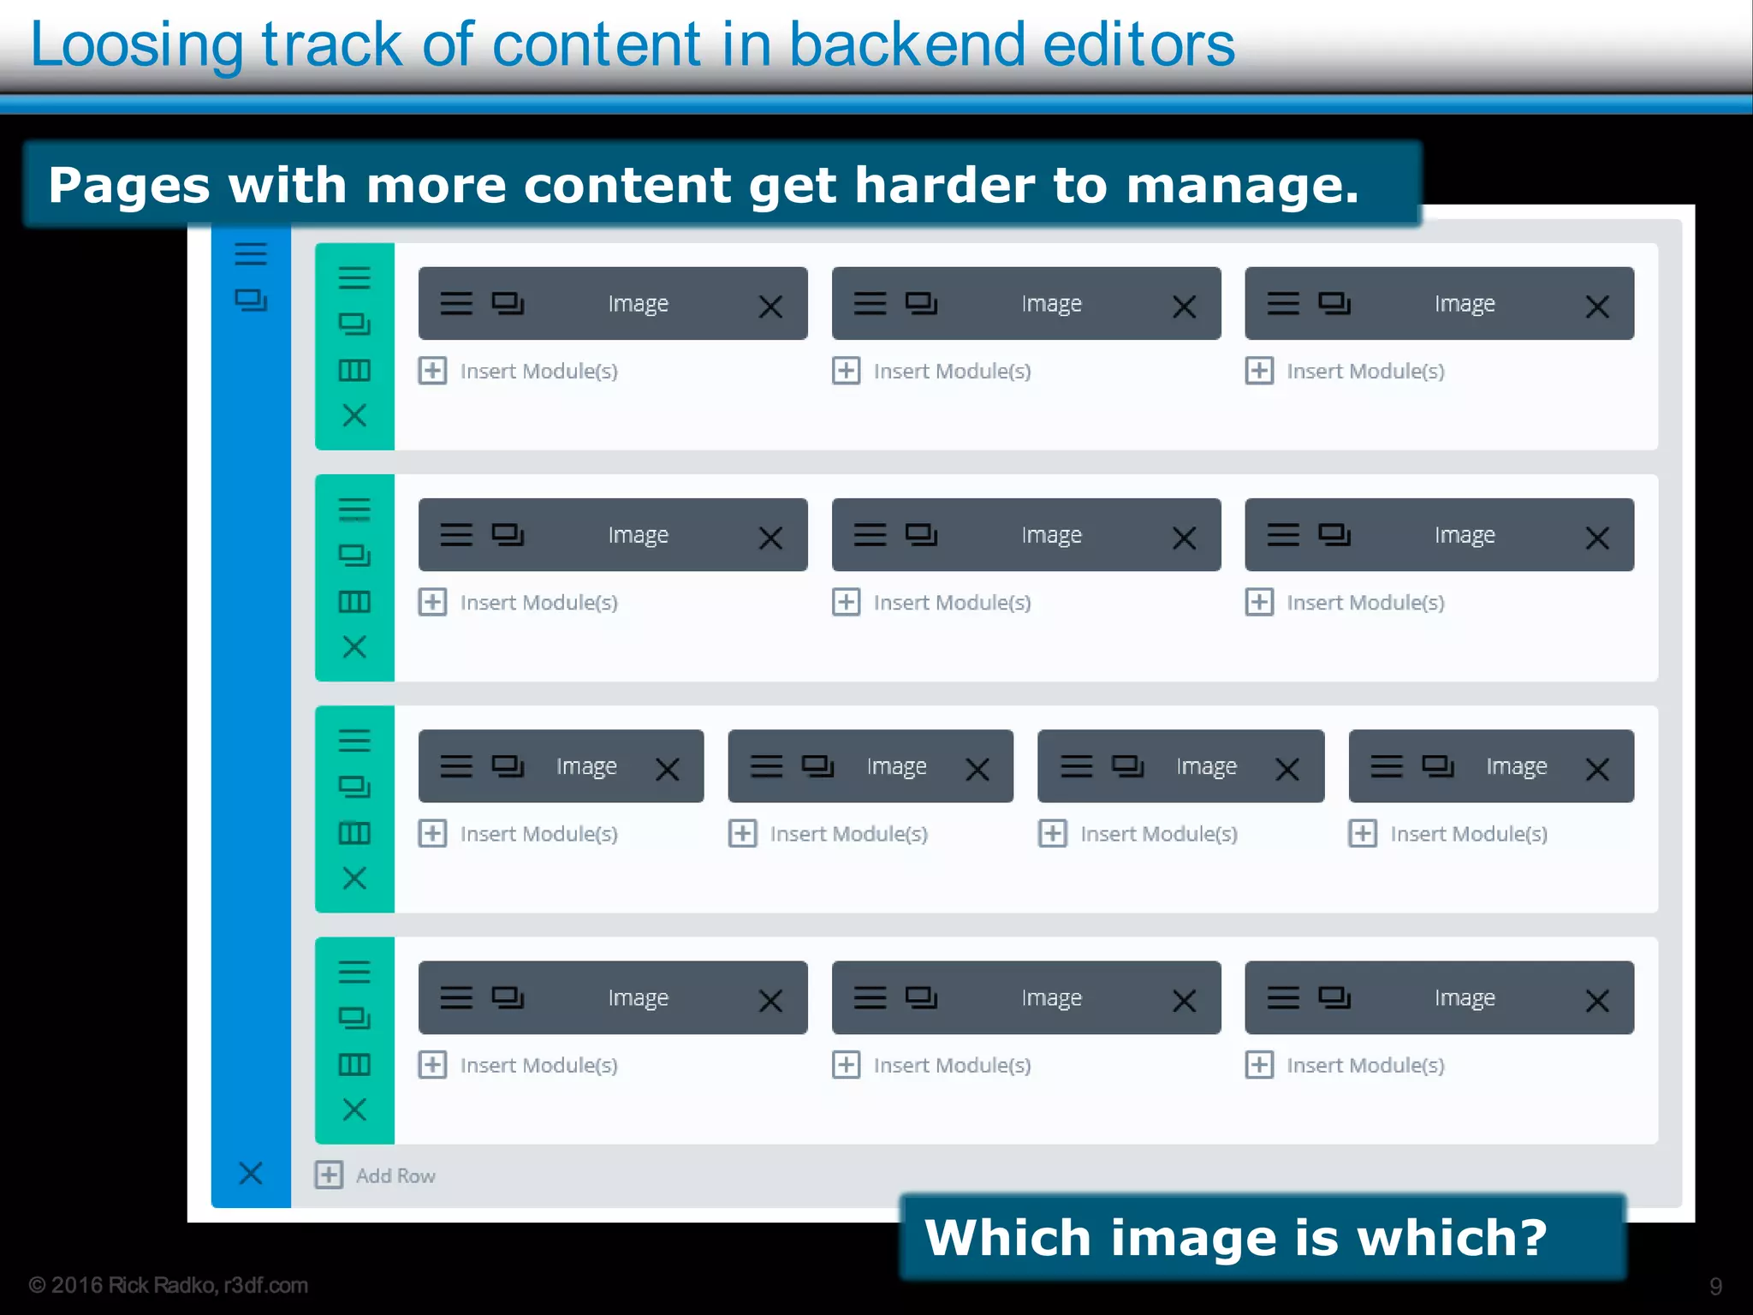Clone third row's second Image module
This screenshot has width=1753, height=1315.
tap(817, 765)
